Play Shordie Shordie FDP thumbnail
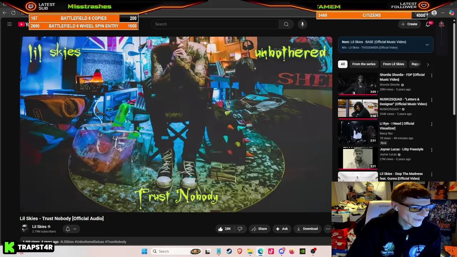Screen dimensions: 457x257 (x=358, y=84)
